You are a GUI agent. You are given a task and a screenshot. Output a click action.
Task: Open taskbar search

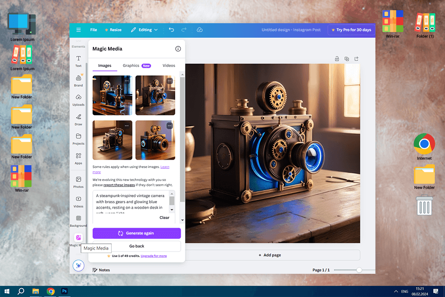21,291
